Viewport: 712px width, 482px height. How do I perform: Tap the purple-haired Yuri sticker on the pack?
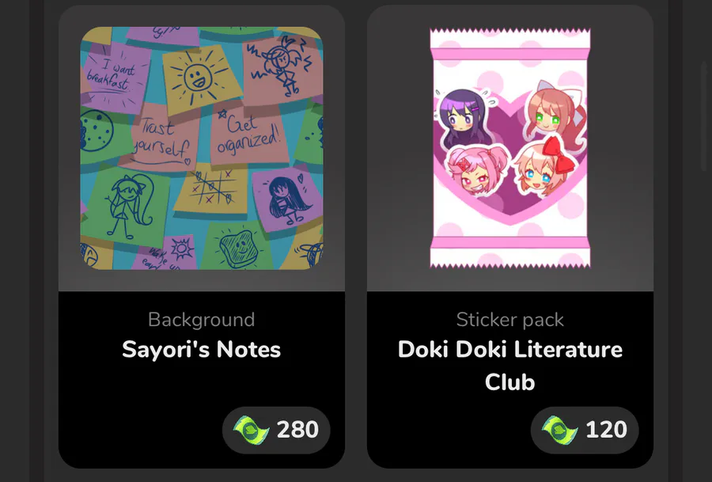(462, 117)
